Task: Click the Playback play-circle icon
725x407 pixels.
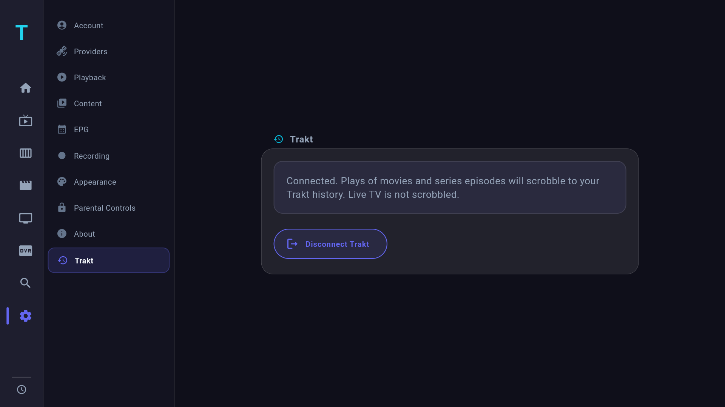Action: coord(62,77)
